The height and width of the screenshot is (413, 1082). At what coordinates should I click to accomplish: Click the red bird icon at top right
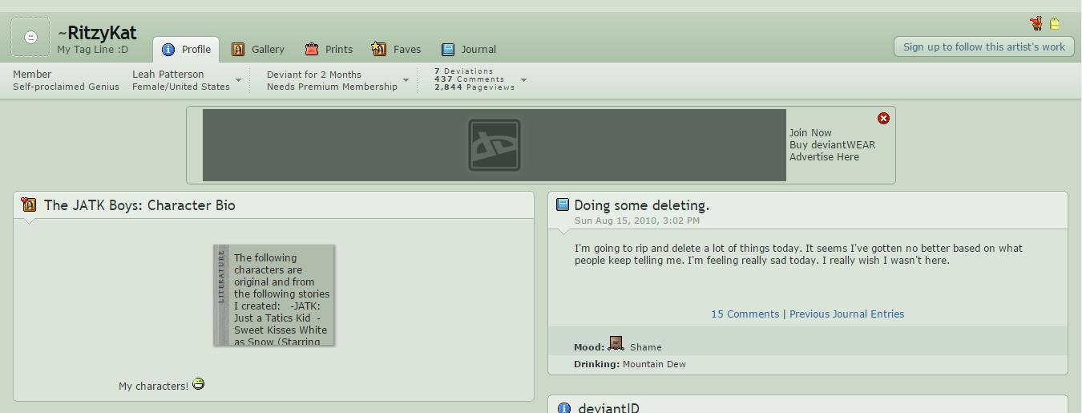point(1036,23)
